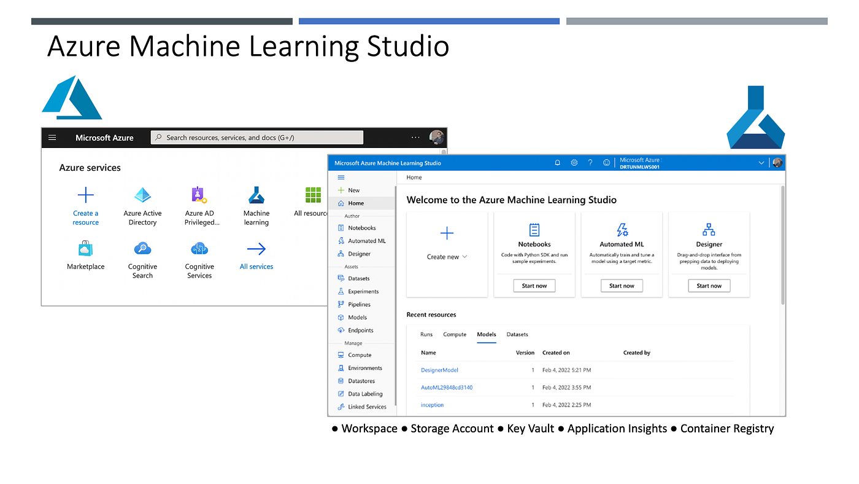Image resolution: width=859 pixels, height=484 pixels.
Task: Open Experiments in the sidebar
Action: (x=363, y=291)
